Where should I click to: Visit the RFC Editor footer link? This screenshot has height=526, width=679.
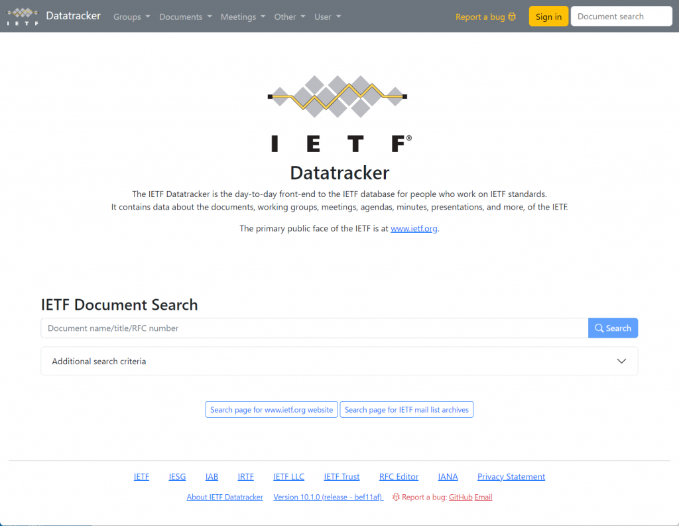[399, 476]
